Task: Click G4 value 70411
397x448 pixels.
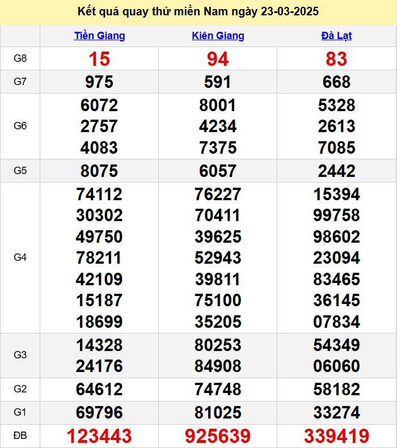Action: point(218,215)
